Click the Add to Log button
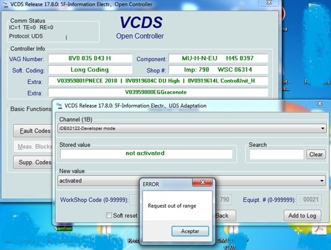The image size is (331, 250). tap(302, 215)
